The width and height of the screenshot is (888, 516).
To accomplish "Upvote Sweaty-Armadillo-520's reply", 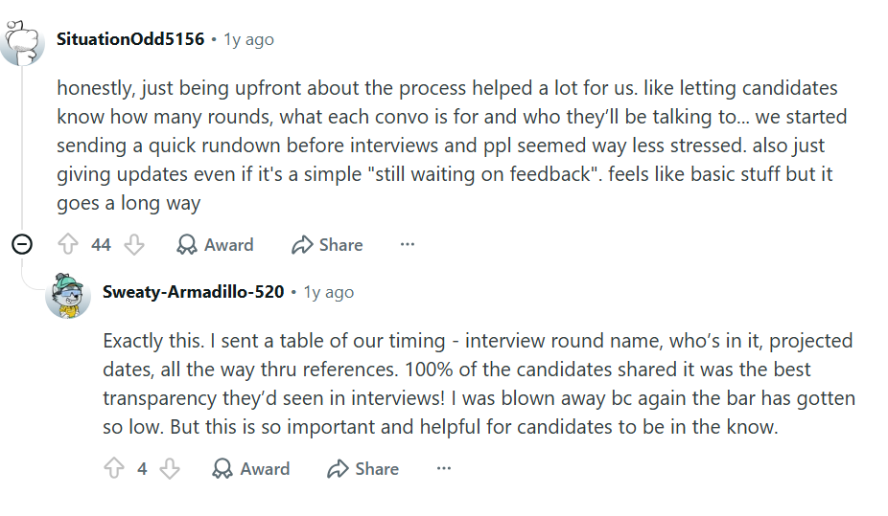I will pyautogui.click(x=114, y=468).
